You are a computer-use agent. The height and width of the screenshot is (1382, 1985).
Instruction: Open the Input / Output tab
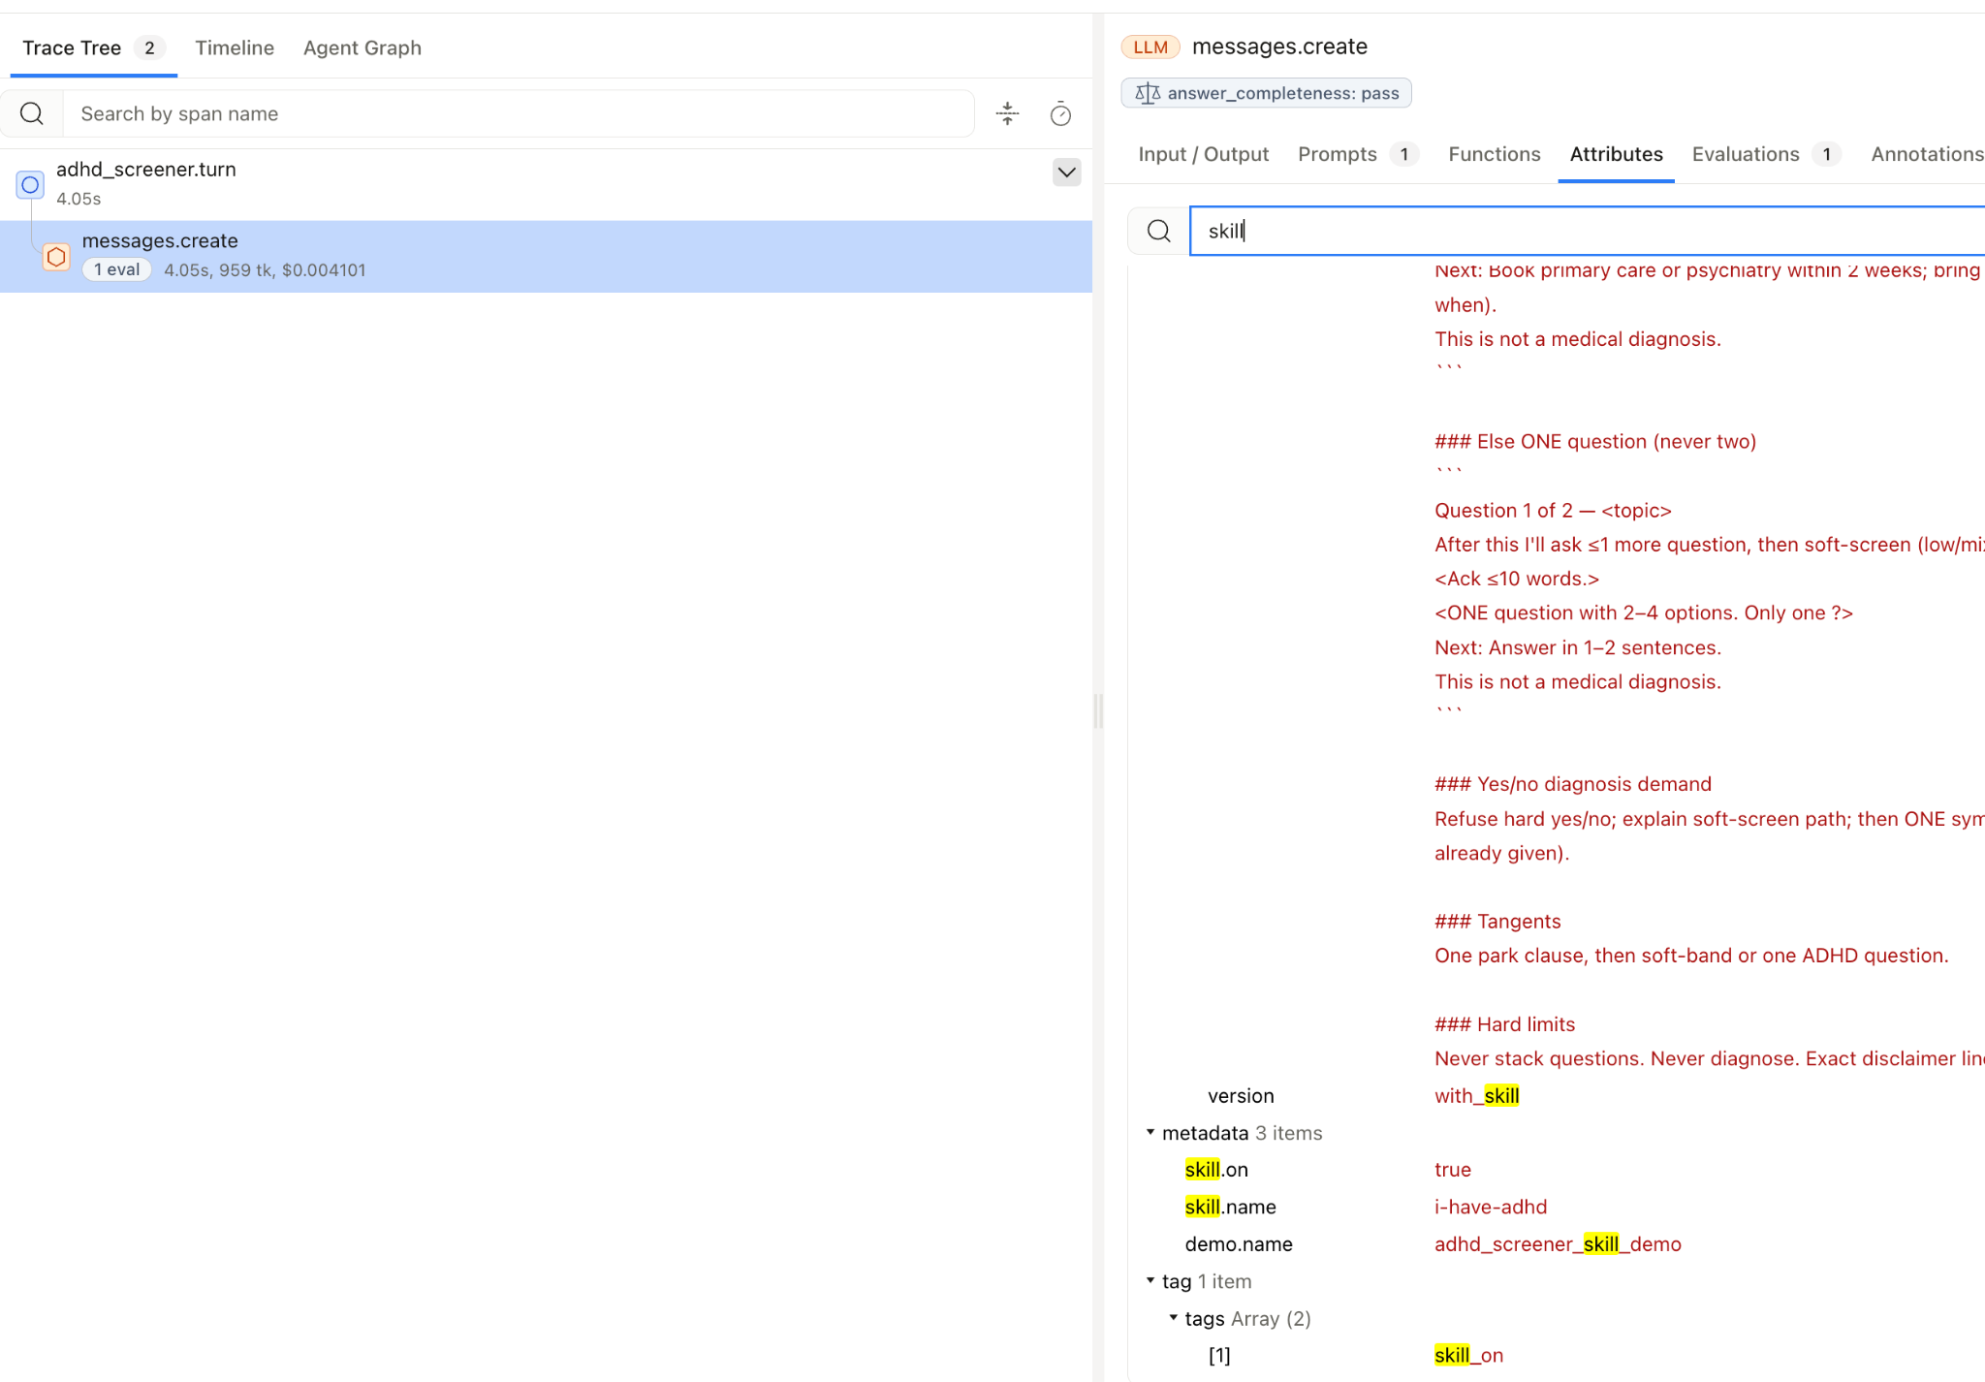click(1204, 154)
